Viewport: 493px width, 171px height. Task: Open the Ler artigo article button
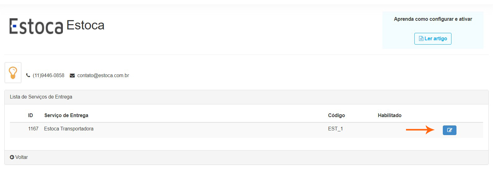tap(433, 39)
